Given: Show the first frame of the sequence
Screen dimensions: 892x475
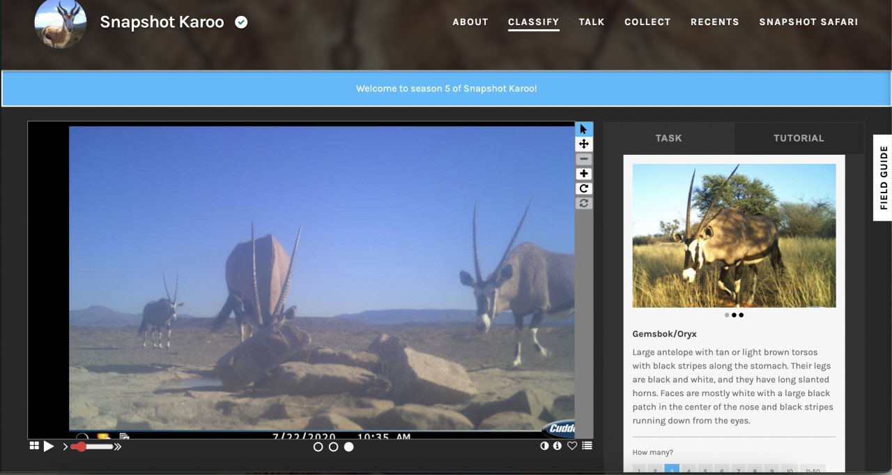Looking at the screenshot, I should coord(318,446).
